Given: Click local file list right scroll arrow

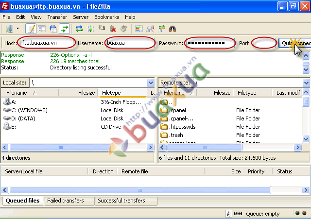Looking at the screenshot, I should pyautogui.click(x=150, y=148).
